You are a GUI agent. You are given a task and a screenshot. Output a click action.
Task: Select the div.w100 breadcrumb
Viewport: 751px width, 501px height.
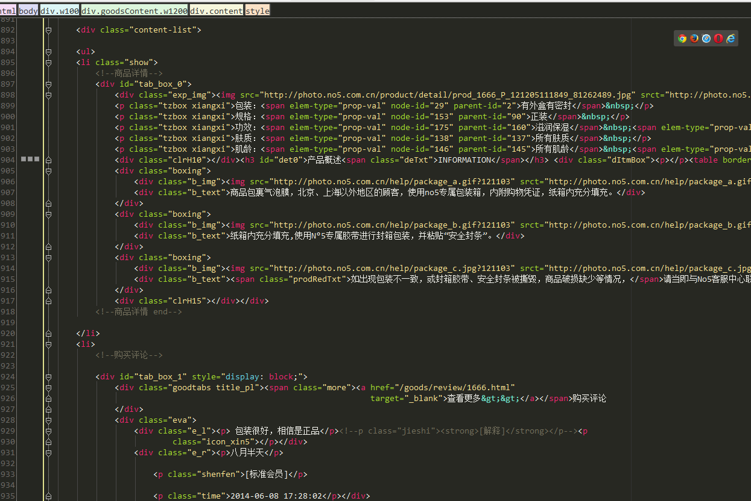pos(60,11)
